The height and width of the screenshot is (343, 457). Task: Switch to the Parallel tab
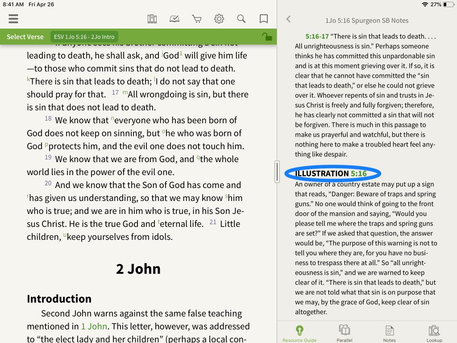[x=344, y=333]
